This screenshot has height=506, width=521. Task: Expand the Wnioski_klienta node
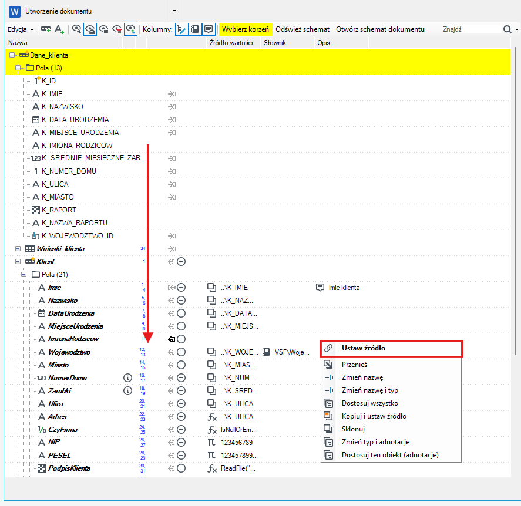click(18, 249)
